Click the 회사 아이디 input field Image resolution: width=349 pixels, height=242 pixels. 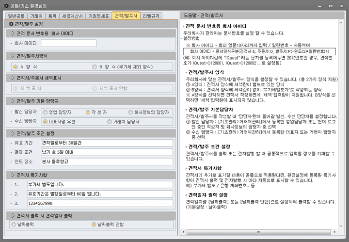click(x=68, y=43)
